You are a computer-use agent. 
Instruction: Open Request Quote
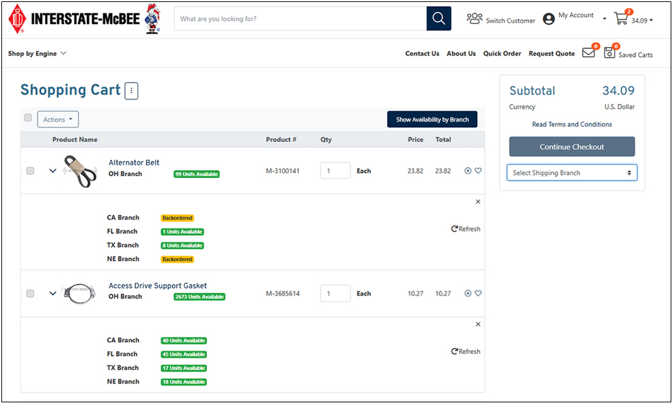click(552, 54)
